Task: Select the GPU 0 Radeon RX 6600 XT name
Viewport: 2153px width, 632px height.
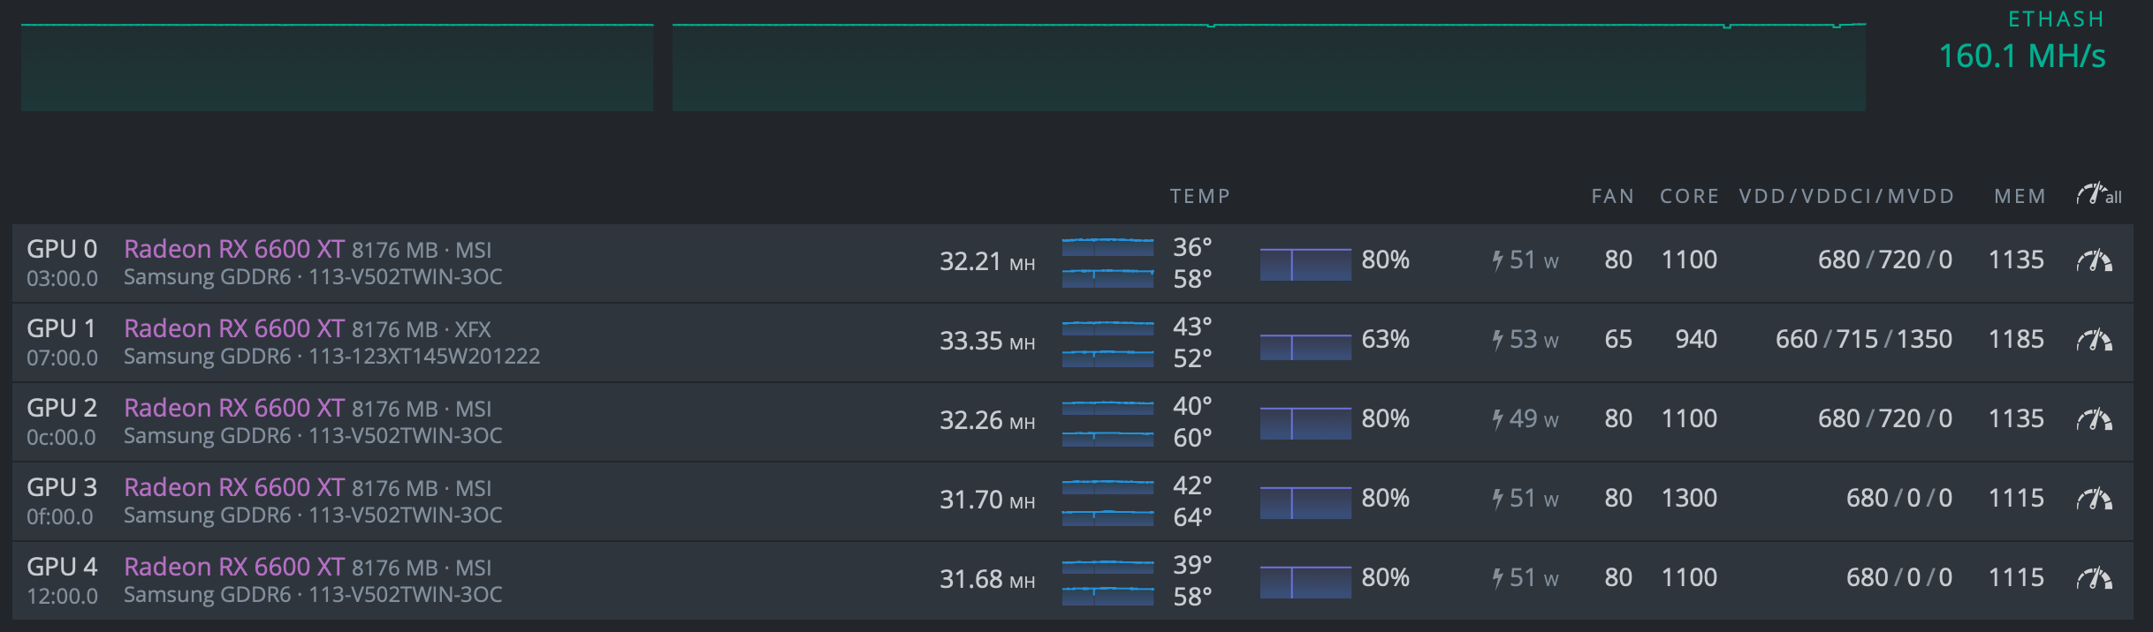Action: (x=233, y=250)
